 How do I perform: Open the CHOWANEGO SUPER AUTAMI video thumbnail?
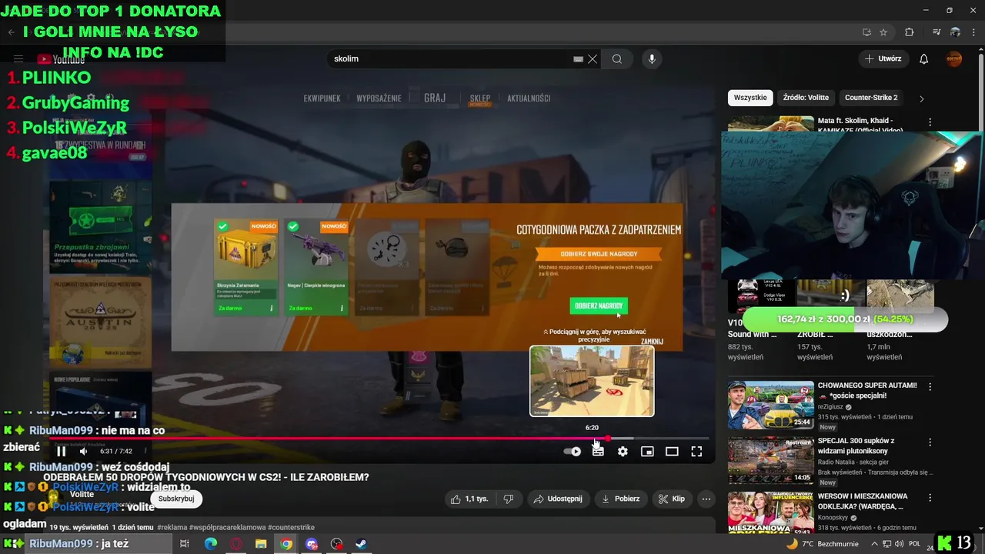(771, 405)
